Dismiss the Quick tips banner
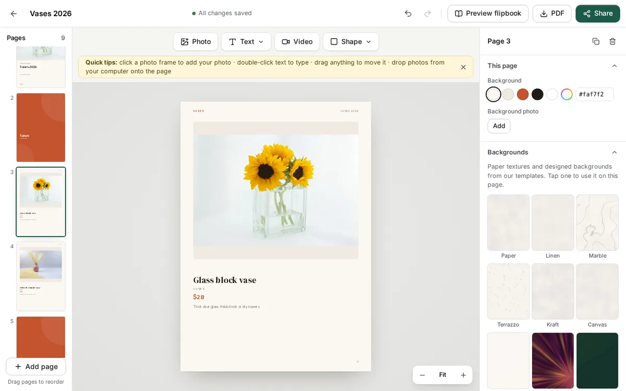The width and height of the screenshot is (626, 391). [463, 67]
